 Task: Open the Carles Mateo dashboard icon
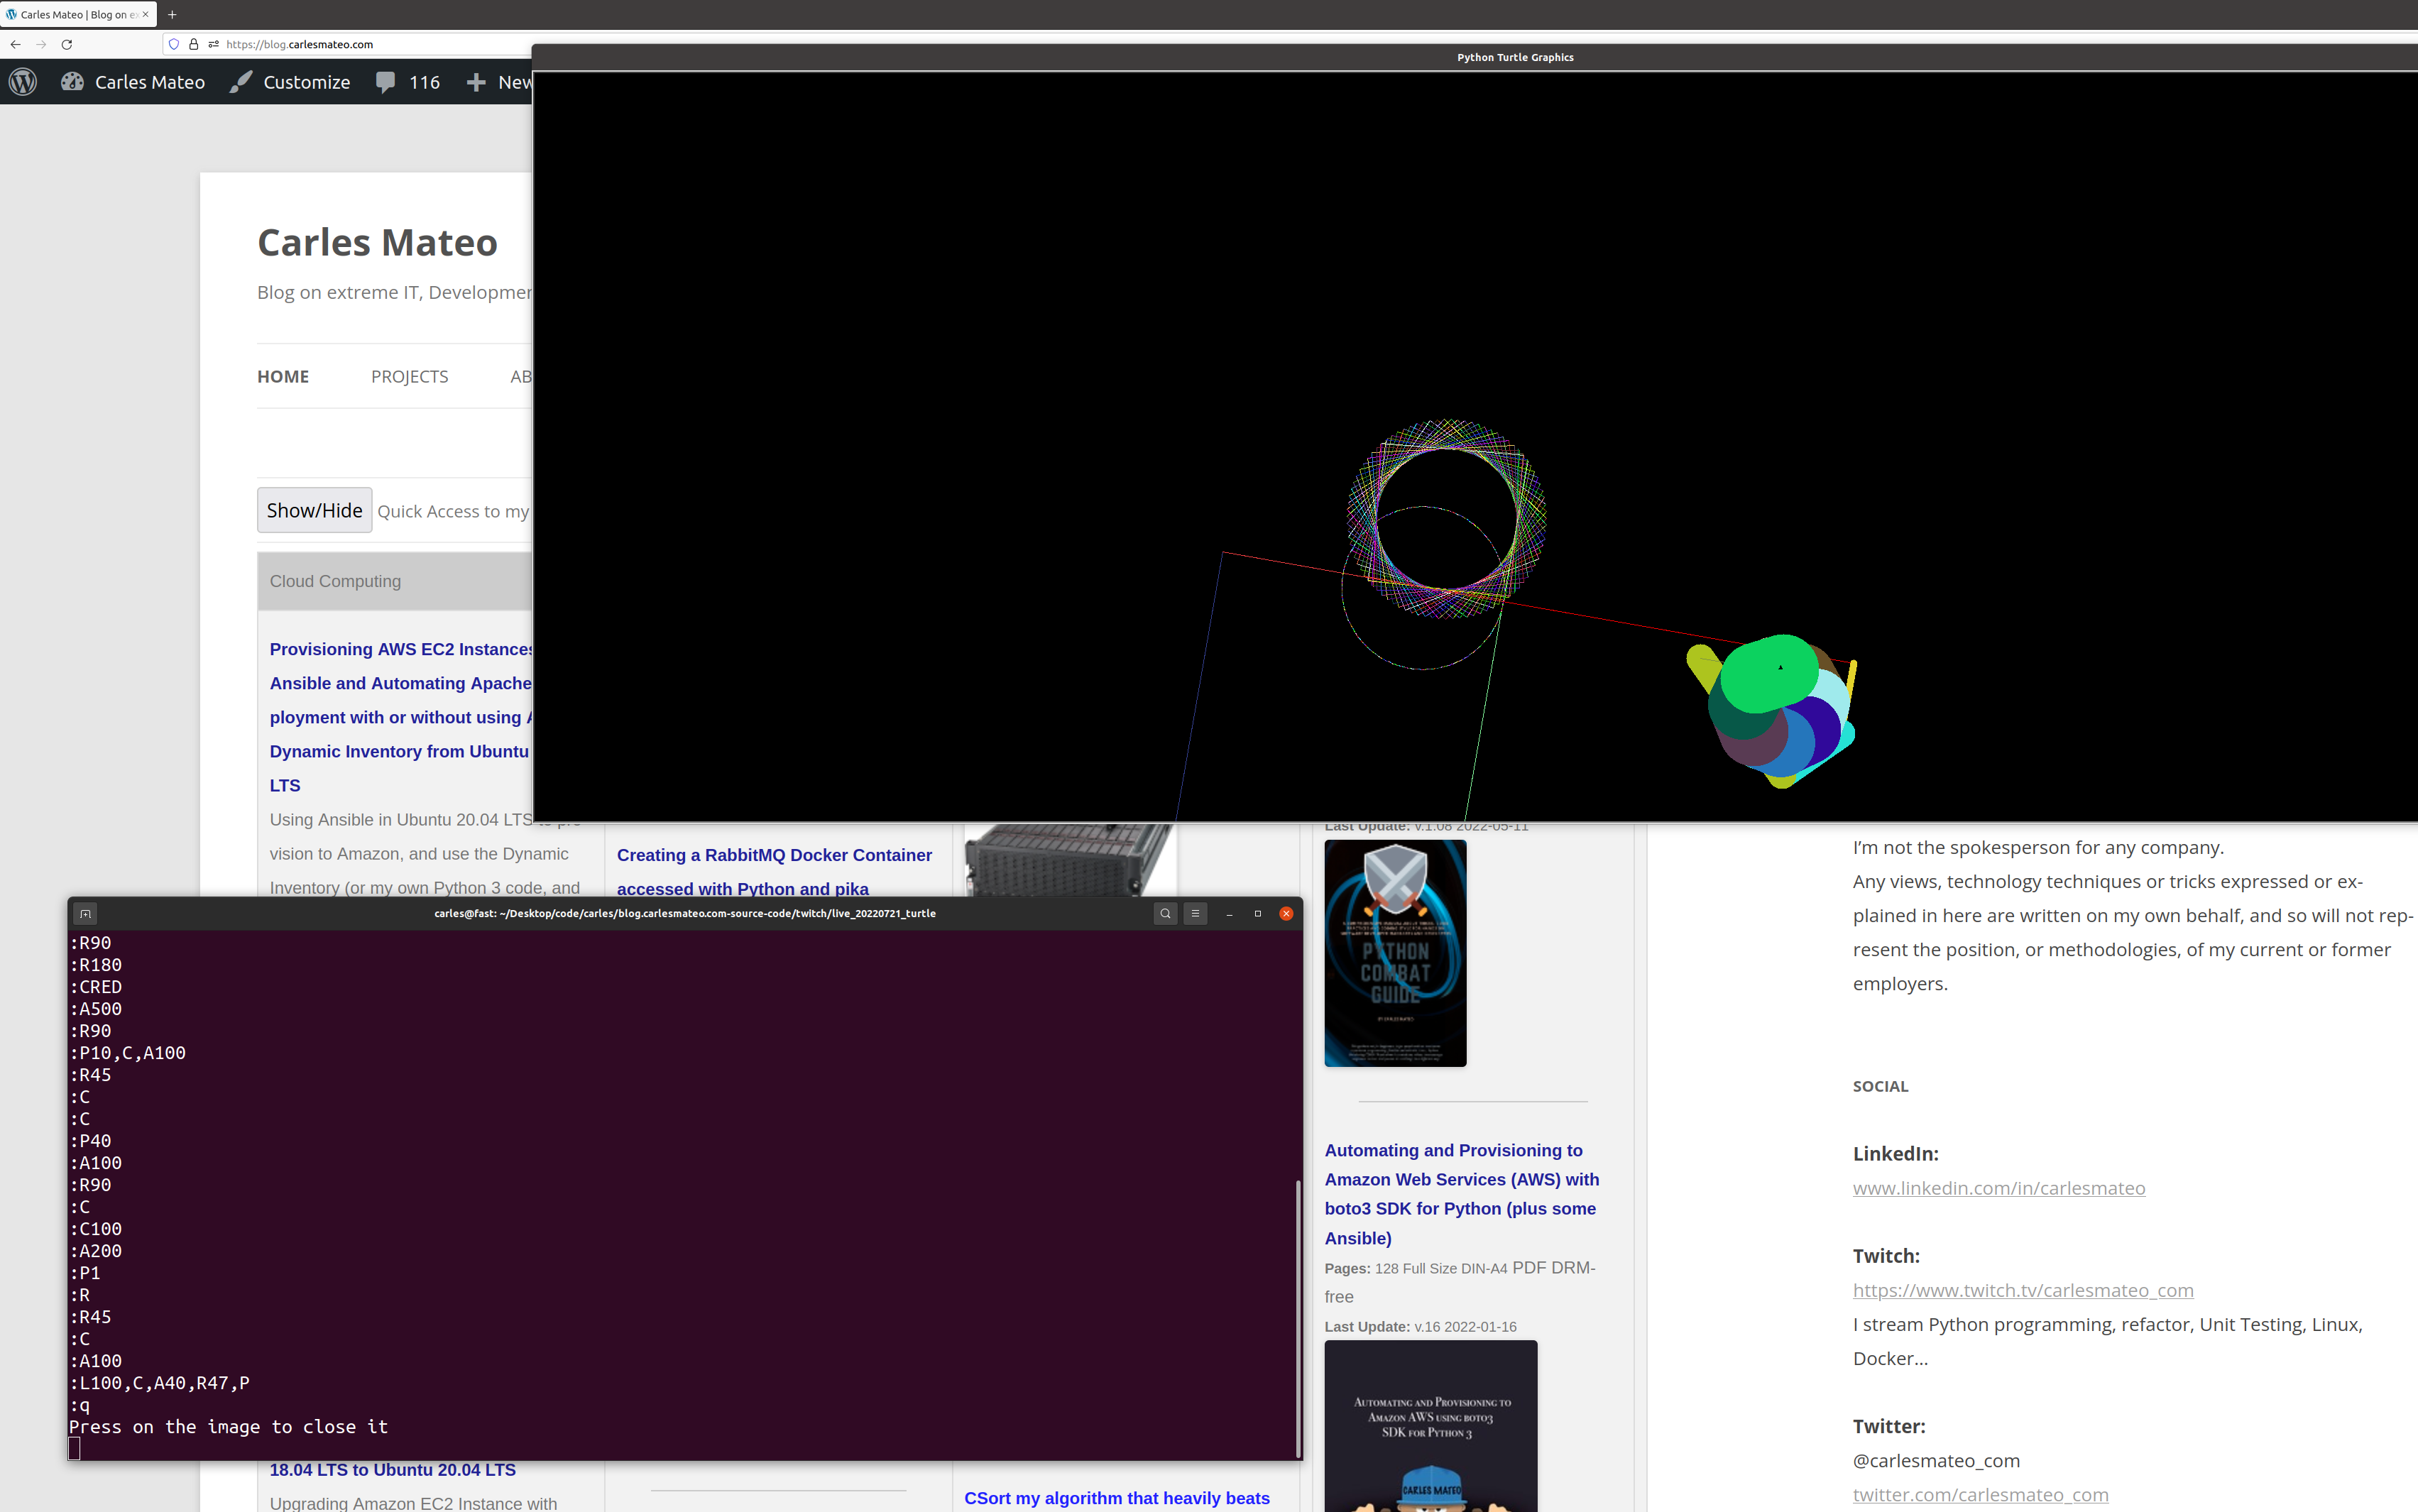[72, 82]
